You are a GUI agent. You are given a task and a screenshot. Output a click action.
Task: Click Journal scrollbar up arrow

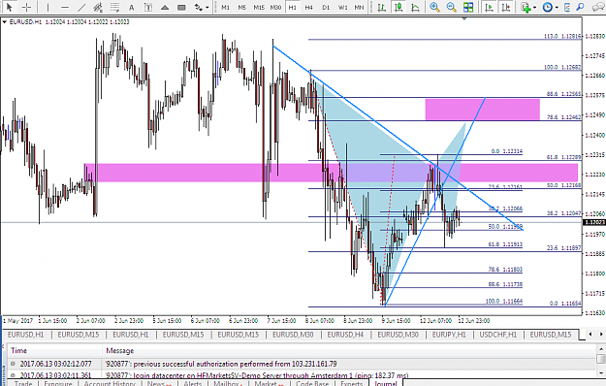(x=600, y=348)
